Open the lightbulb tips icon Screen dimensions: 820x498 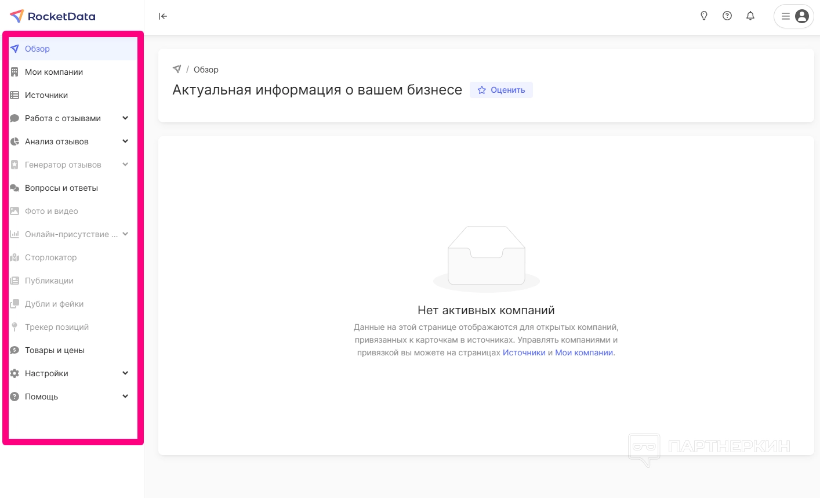(x=704, y=16)
